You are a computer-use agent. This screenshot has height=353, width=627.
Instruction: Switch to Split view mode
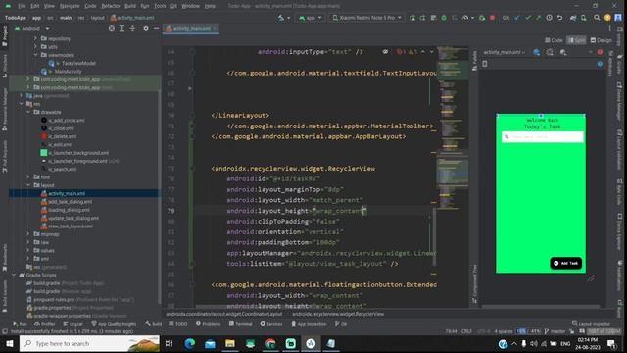(576, 40)
